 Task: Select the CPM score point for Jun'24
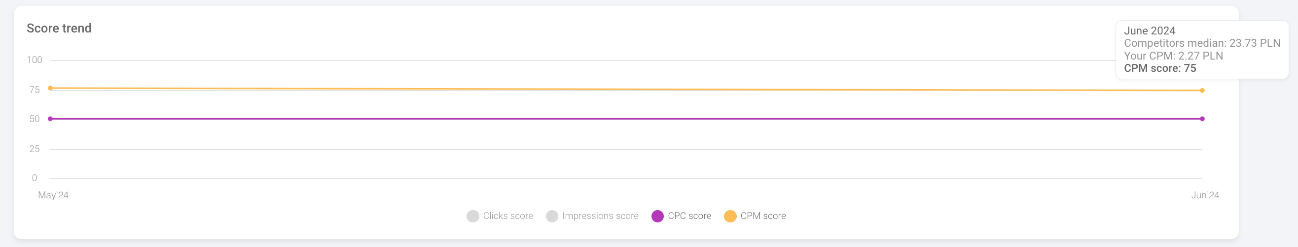[x=1202, y=91]
